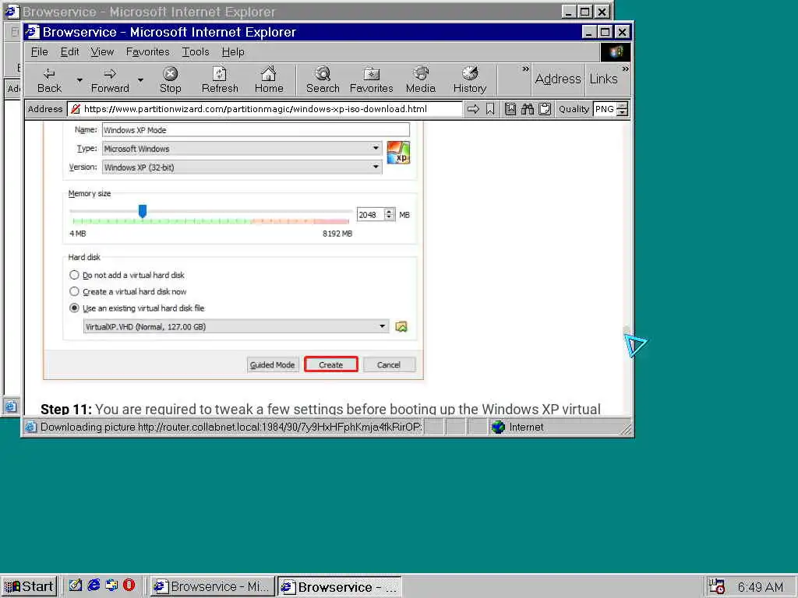
Task: Click the Go arrow beside the URL
Action: (473, 109)
